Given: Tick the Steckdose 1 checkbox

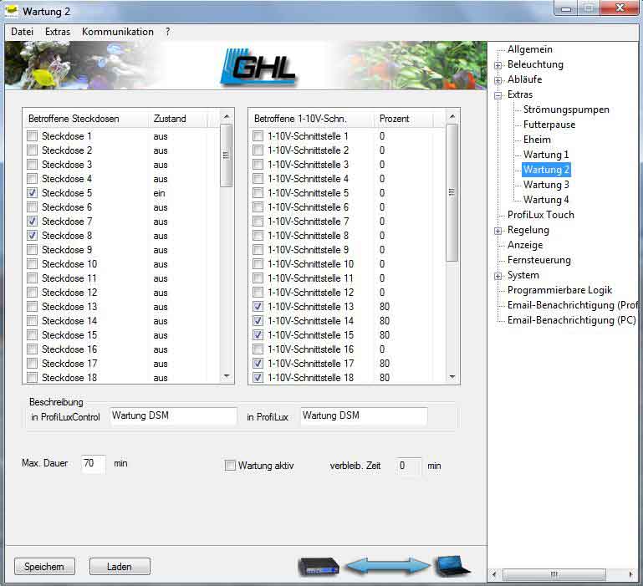Looking at the screenshot, I should coord(33,136).
